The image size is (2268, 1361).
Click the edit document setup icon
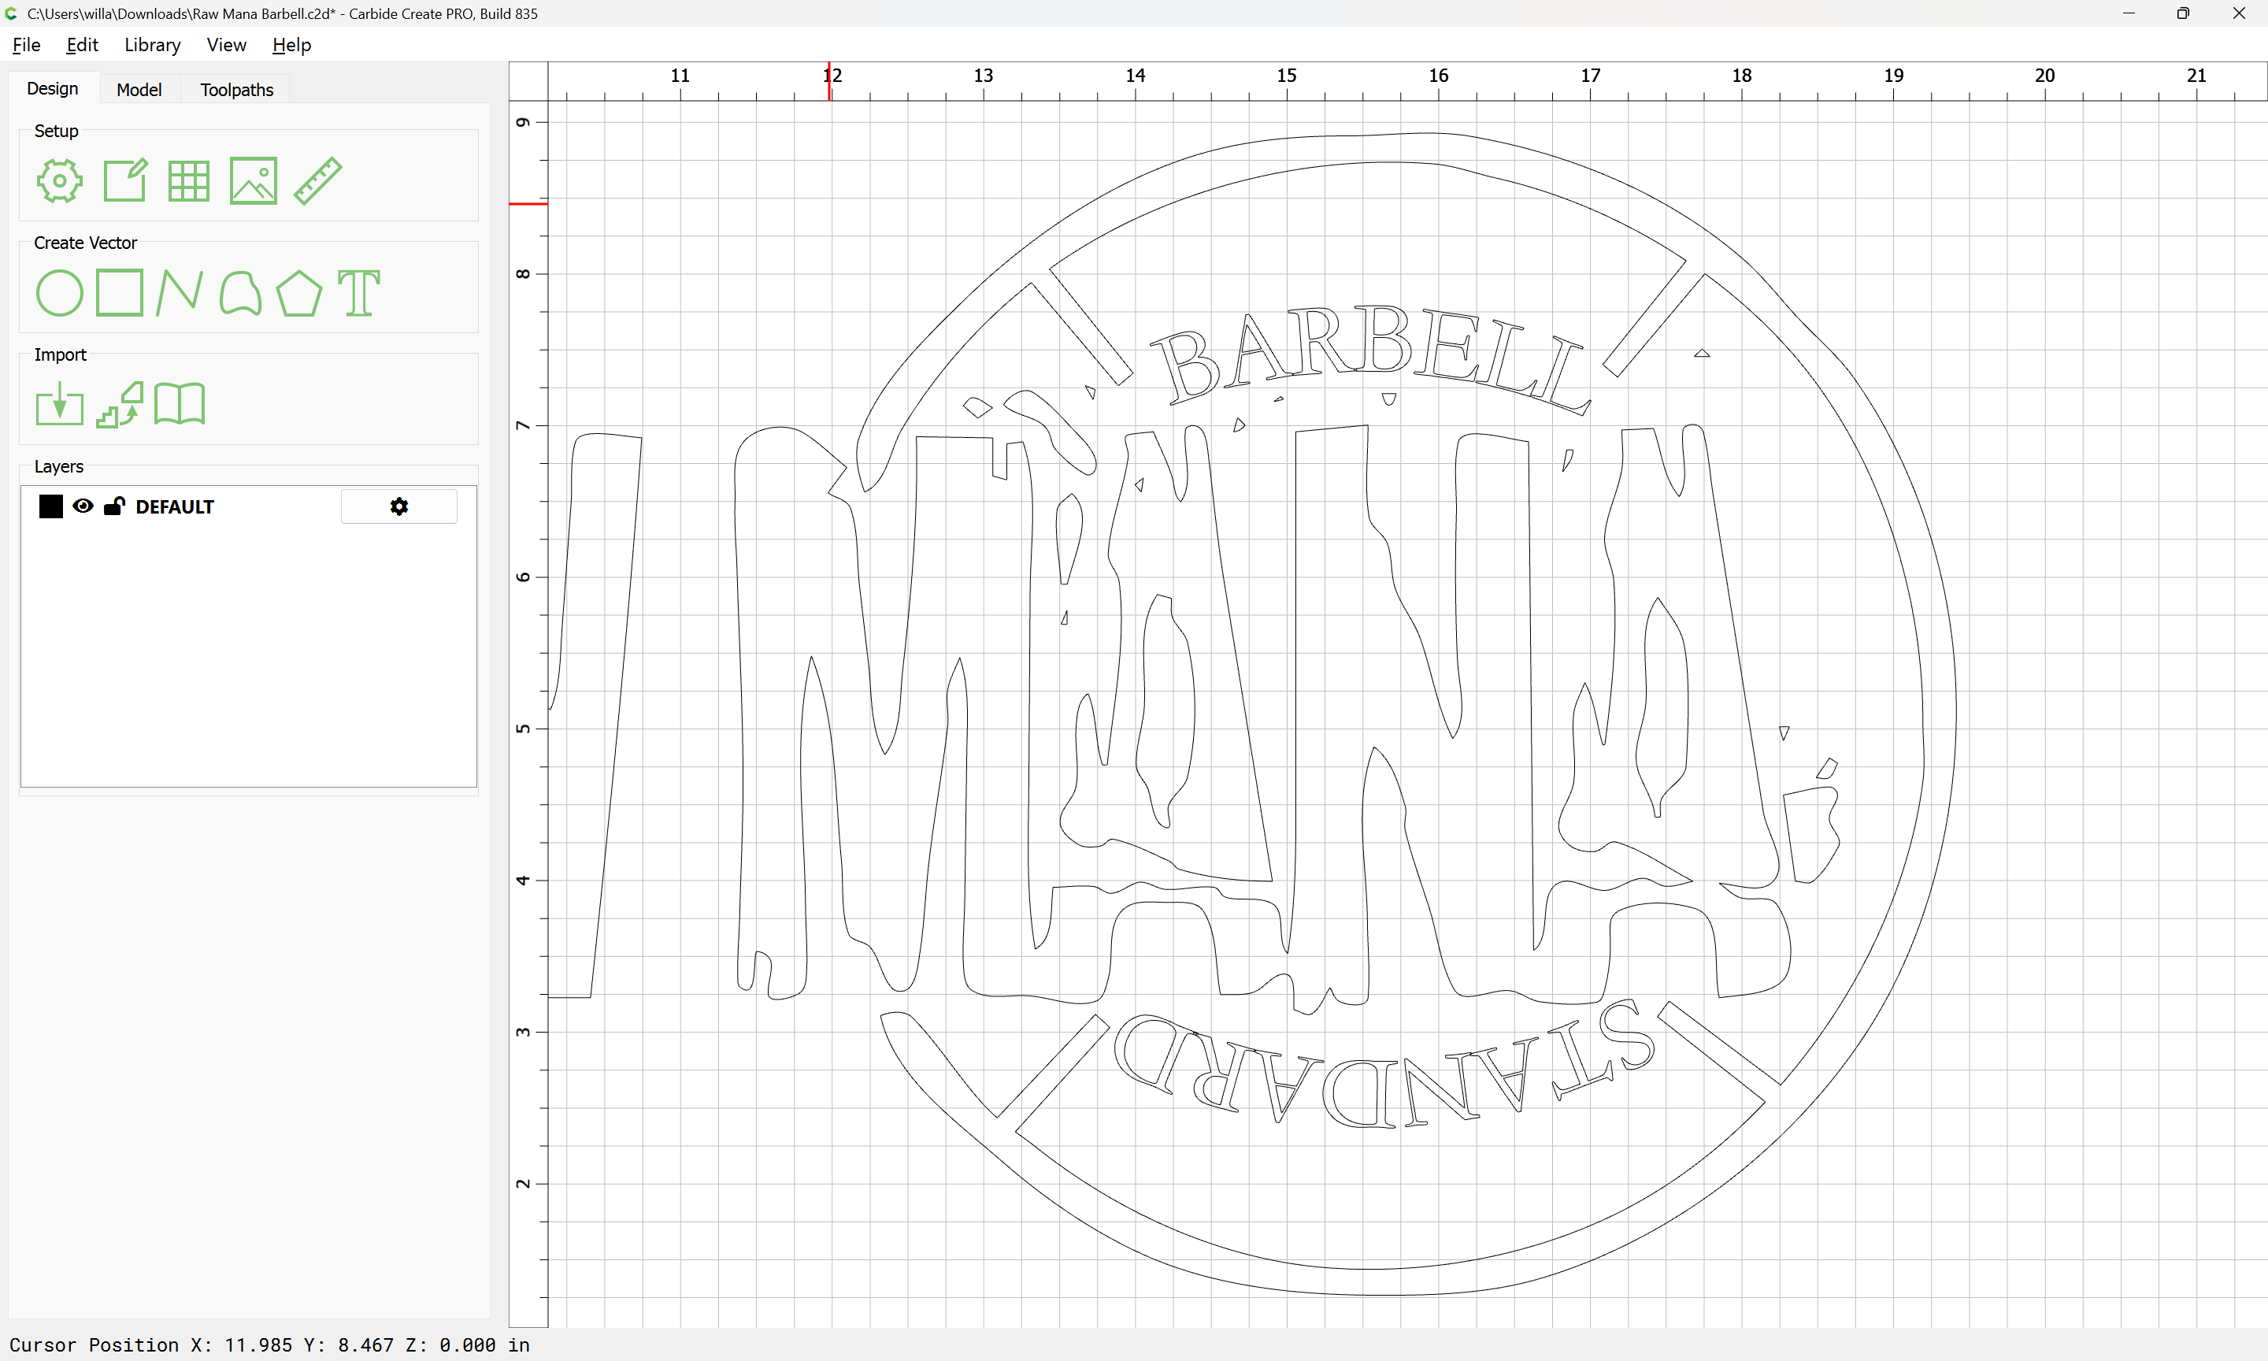click(124, 180)
